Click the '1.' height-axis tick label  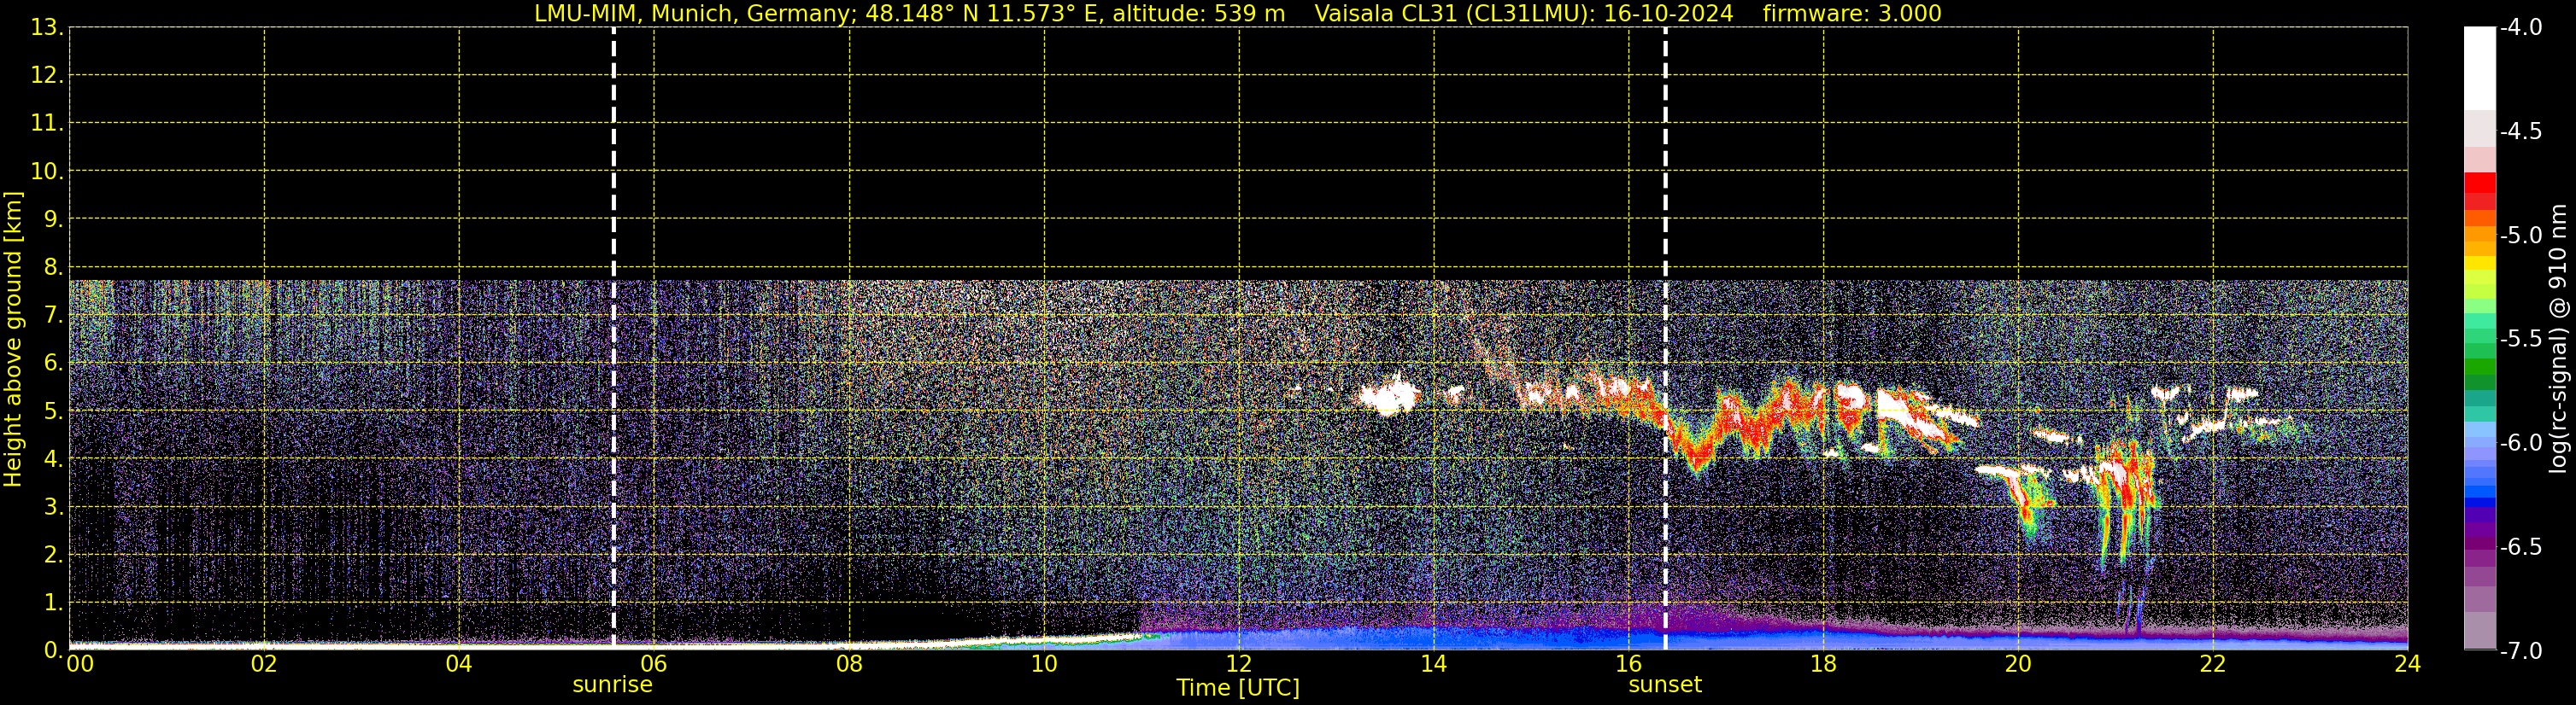[53, 603]
